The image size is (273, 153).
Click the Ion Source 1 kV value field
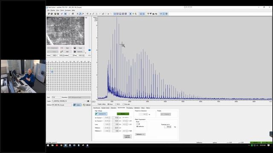(x=115, y=118)
